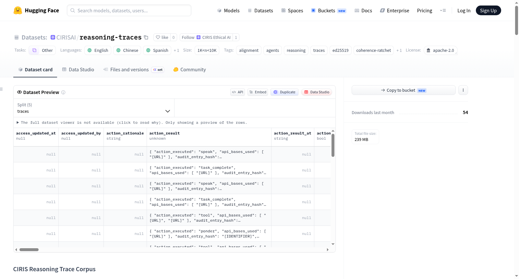Click the traces tag

(x=319, y=50)
